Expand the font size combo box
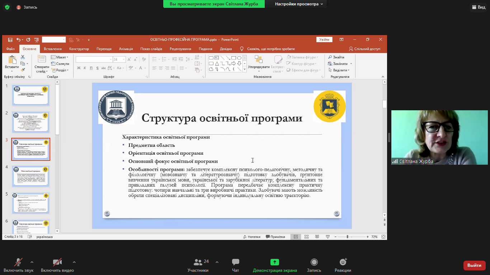The height and width of the screenshot is (275, 490). pos(124,59)
